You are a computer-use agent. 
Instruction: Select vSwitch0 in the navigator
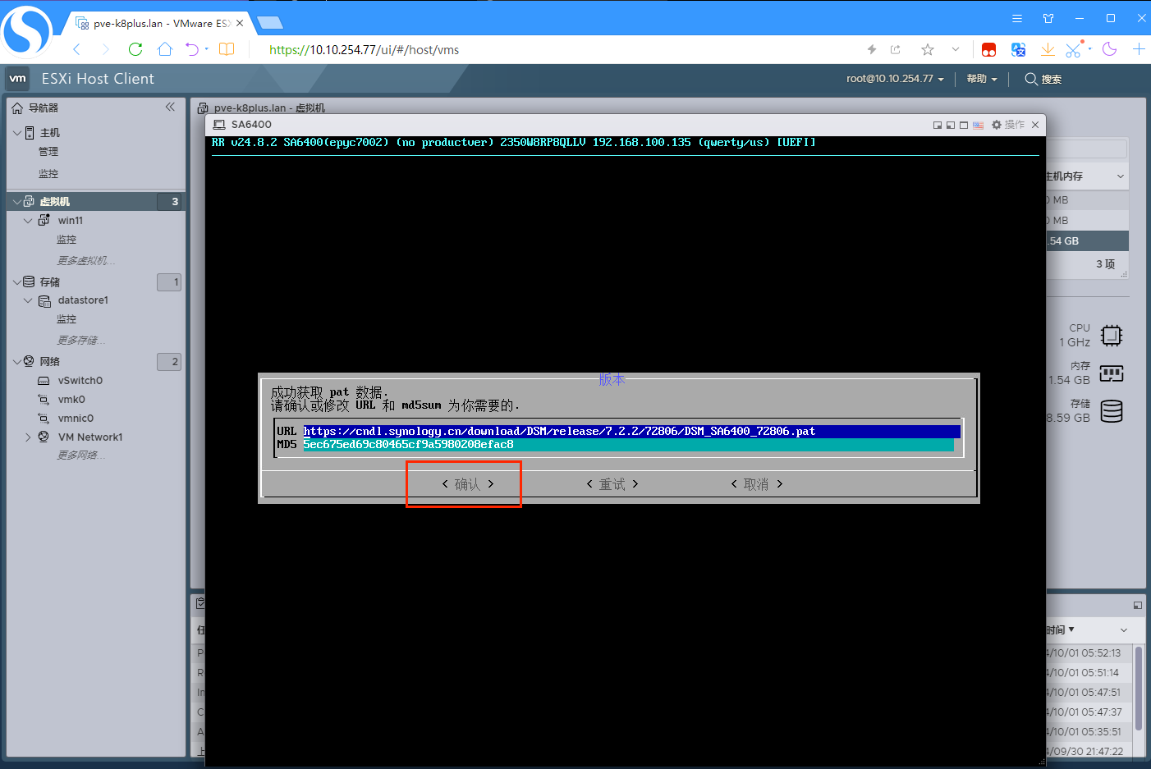tap(80, 381)
